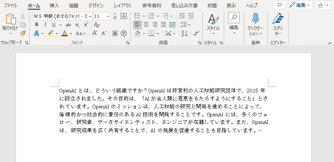
Task: Toggle character shading button
Action: 115,33
